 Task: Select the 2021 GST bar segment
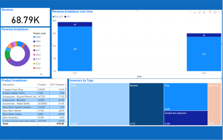[x=75, y=24]
